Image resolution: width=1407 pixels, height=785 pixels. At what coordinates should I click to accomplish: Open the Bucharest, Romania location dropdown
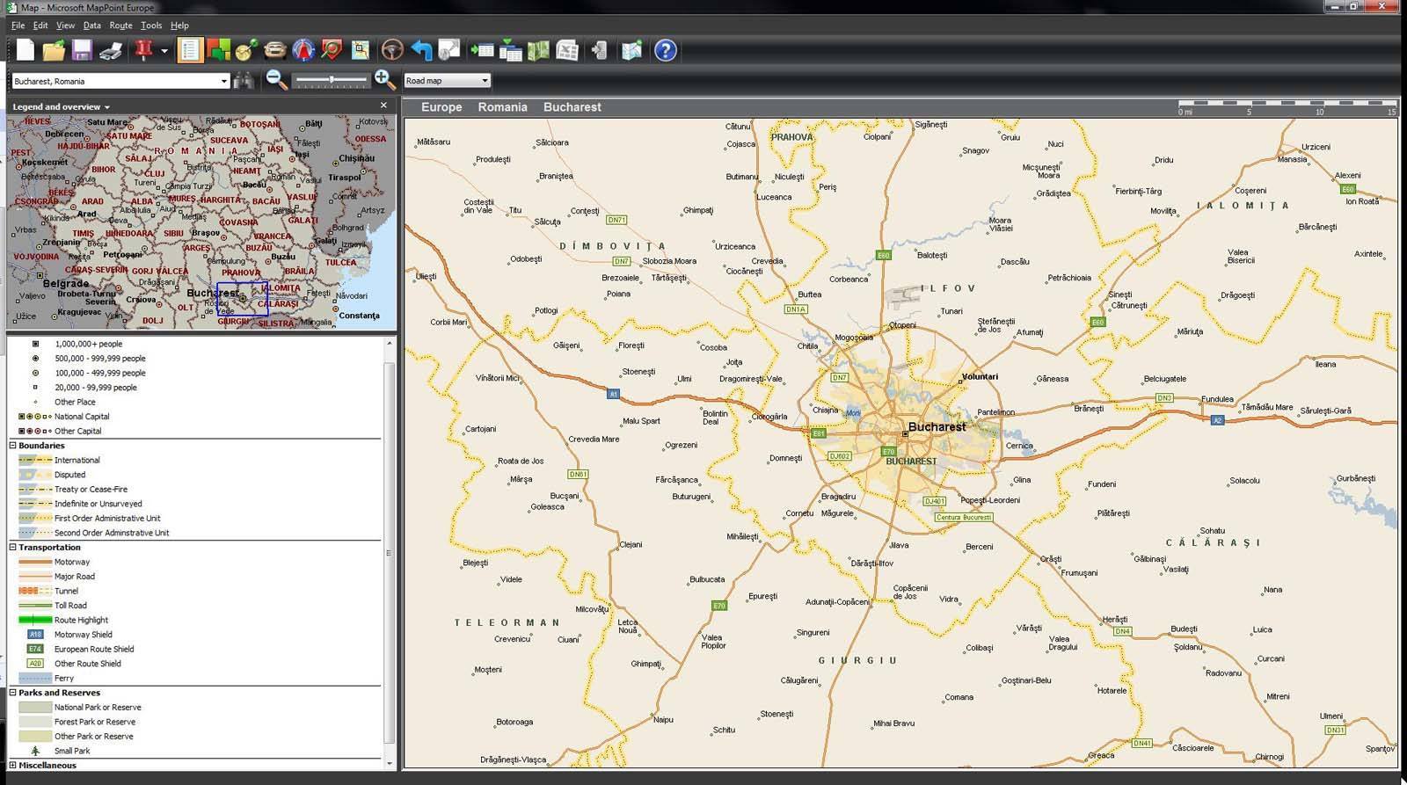click(223, 81)
